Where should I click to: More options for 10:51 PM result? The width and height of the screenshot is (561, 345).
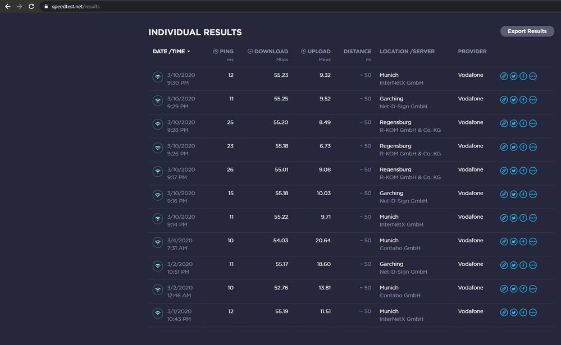533,265
